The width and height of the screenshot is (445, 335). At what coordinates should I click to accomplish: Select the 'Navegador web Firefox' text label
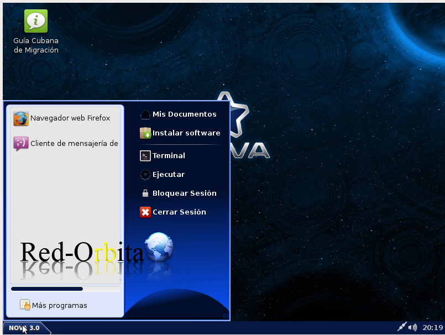[x=70, y=118]
